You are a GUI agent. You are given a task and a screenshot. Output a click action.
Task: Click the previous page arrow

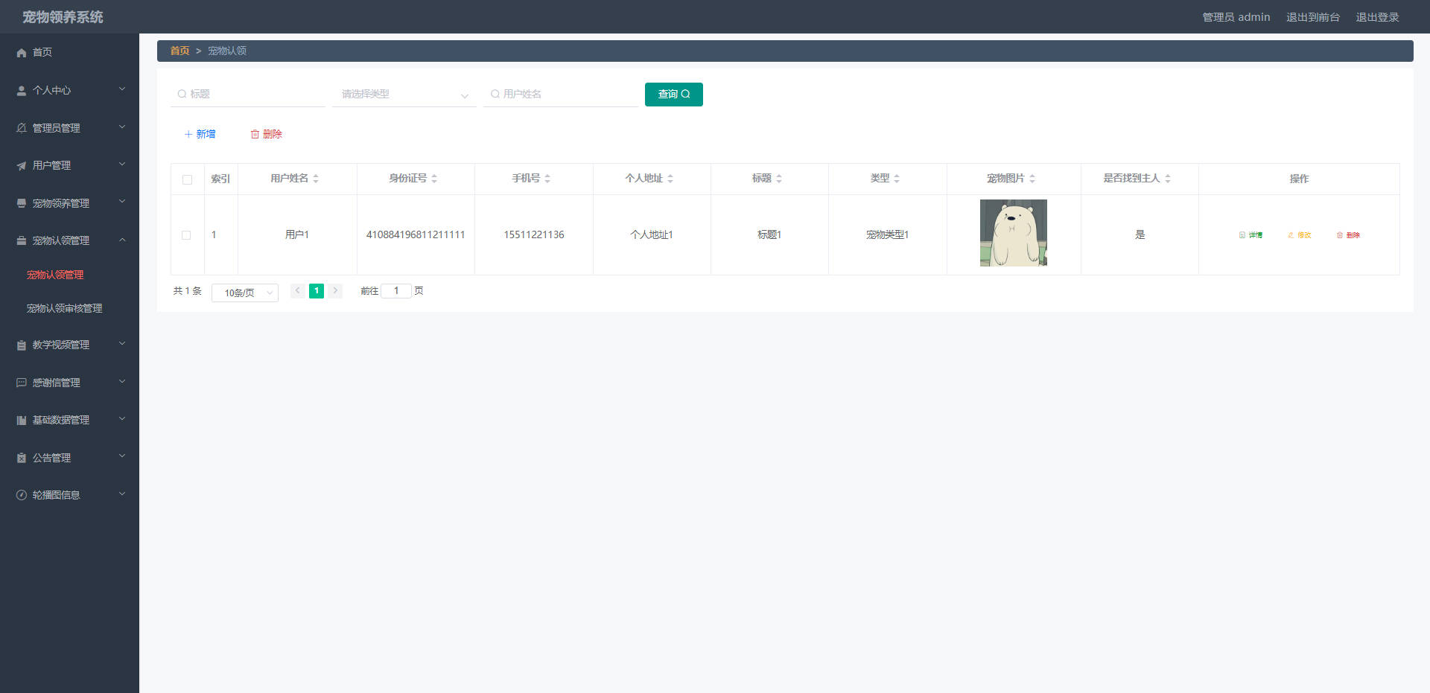(297, 291)
